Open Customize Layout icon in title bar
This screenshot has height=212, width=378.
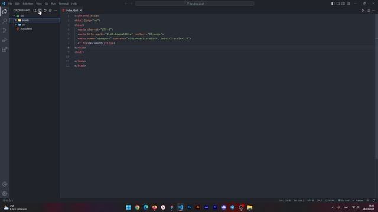tap(348, 4)
